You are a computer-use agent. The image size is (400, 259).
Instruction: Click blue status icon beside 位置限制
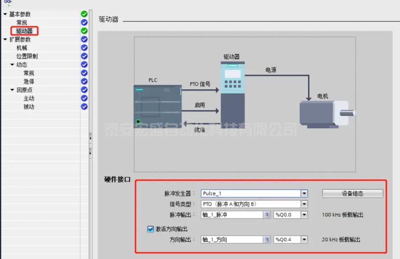pos(84,56)
